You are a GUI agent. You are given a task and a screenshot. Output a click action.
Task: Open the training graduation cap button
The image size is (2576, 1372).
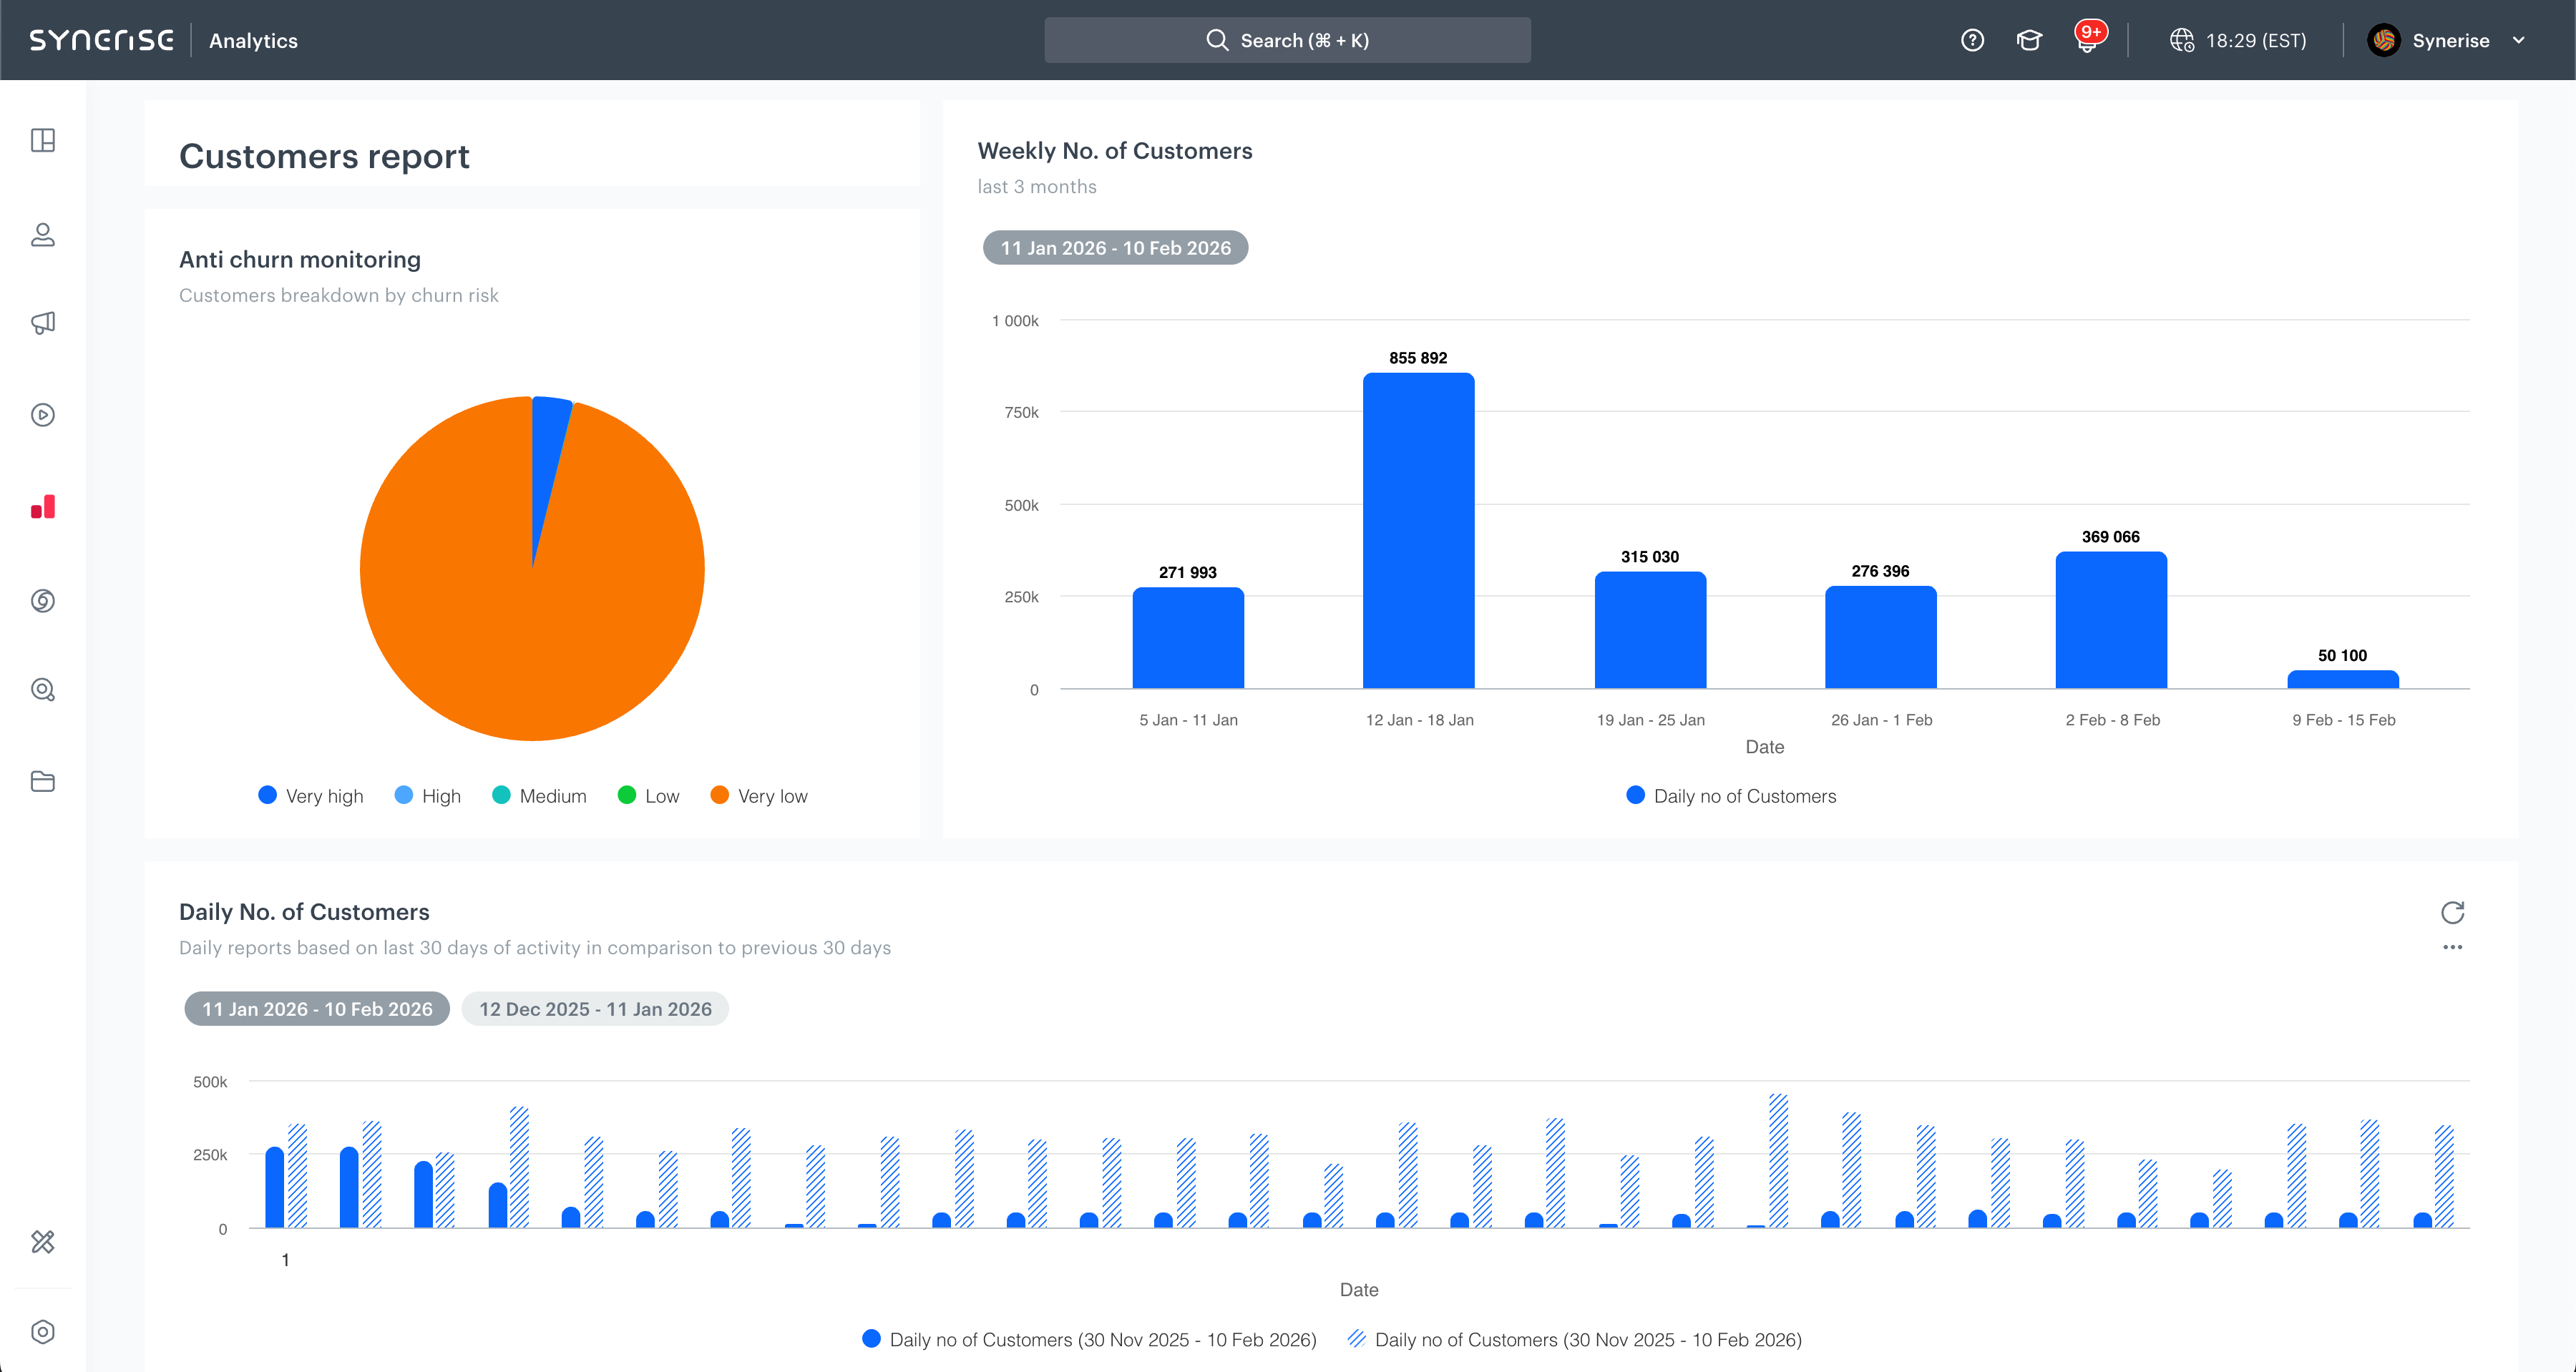click(2030, 40)
